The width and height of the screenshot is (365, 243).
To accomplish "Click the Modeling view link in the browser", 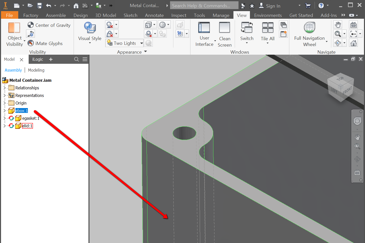I will [x=36, y=70].
